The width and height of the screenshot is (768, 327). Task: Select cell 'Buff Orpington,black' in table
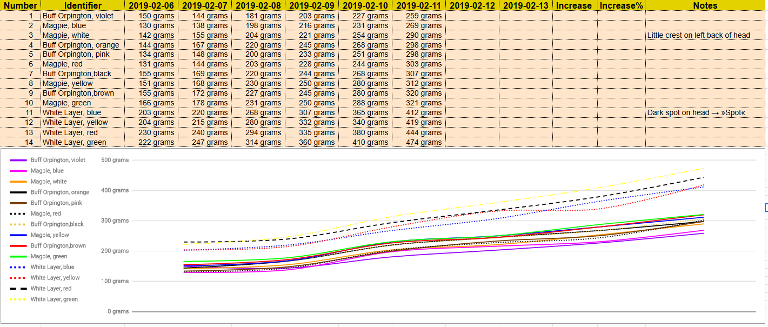(83, 74)
